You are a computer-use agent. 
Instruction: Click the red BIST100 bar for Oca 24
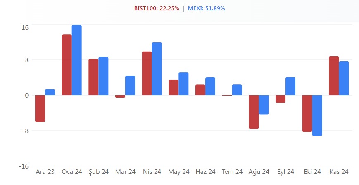(67, 65)
